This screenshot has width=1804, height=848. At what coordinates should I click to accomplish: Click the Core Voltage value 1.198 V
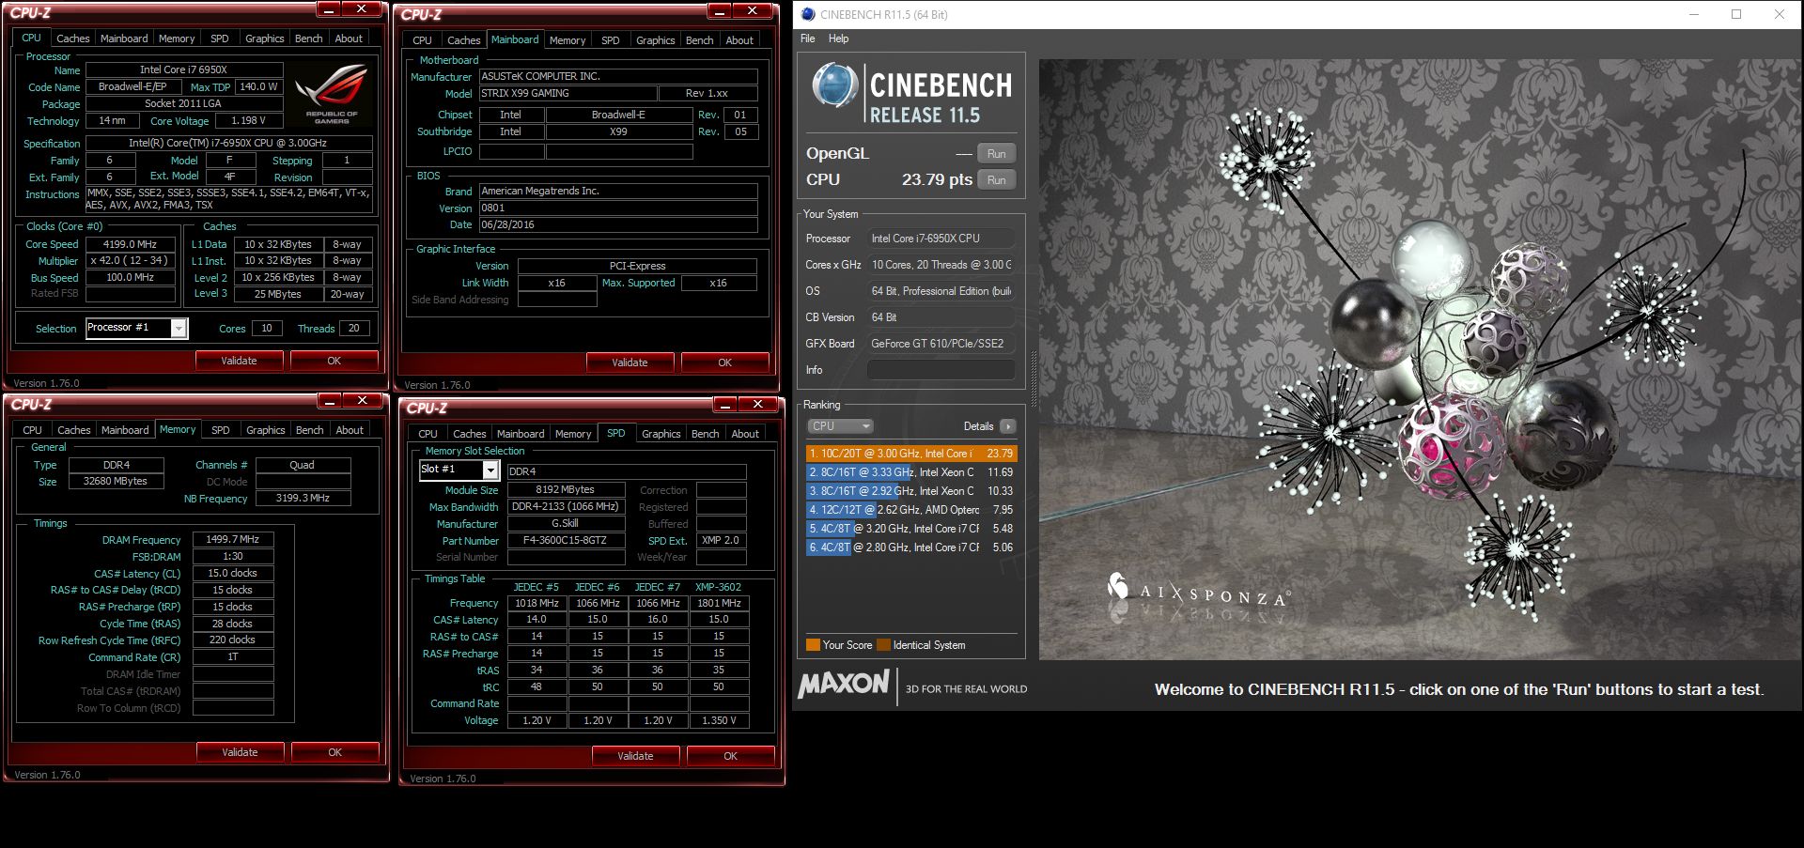pyautogui.click(x=249, y=121)
